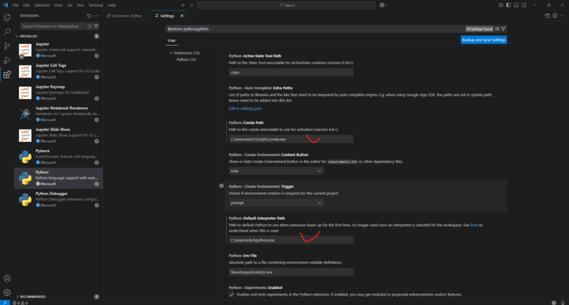This screenshot has width=569, height=305.
Task: Open manage gear for Pylance extension
Action: click(x=97, y=163)
